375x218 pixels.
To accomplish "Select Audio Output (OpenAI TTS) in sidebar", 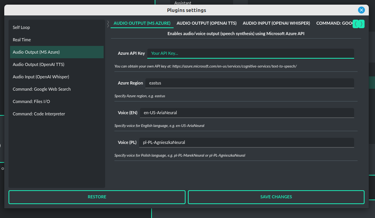I will point(38,64).
